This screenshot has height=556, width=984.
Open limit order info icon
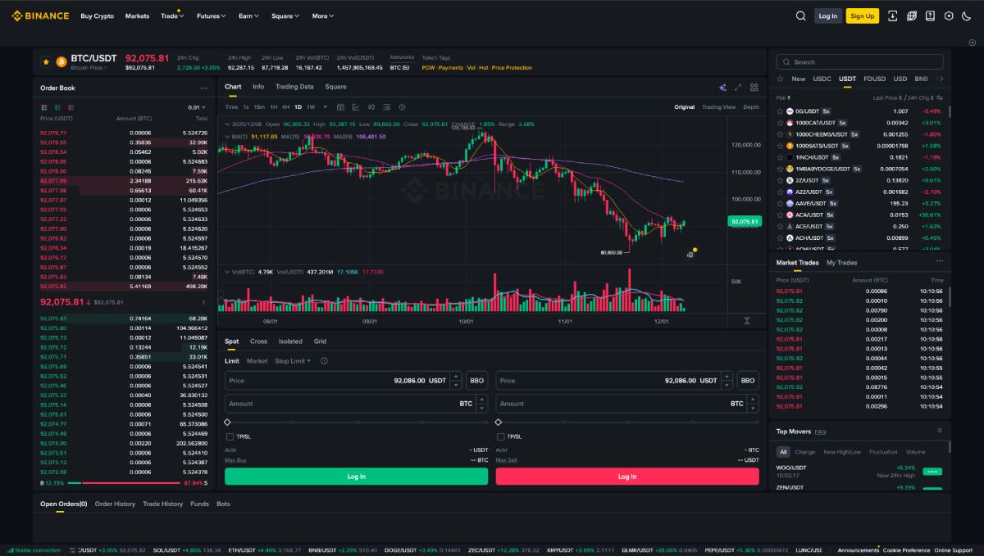(x=324, y=361)
